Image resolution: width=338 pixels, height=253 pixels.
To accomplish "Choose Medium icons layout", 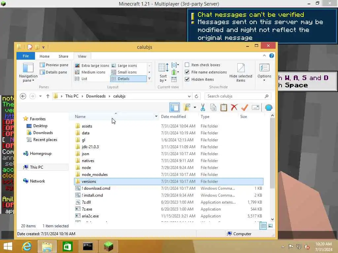I will (x=90, y=72).
